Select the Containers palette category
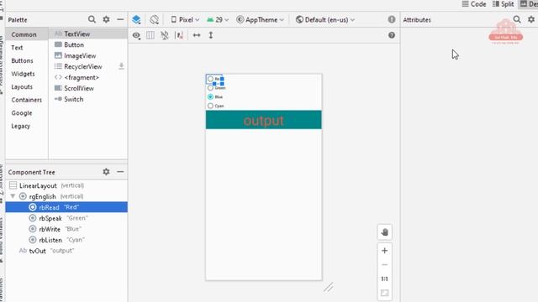 (x=26, y=100)
